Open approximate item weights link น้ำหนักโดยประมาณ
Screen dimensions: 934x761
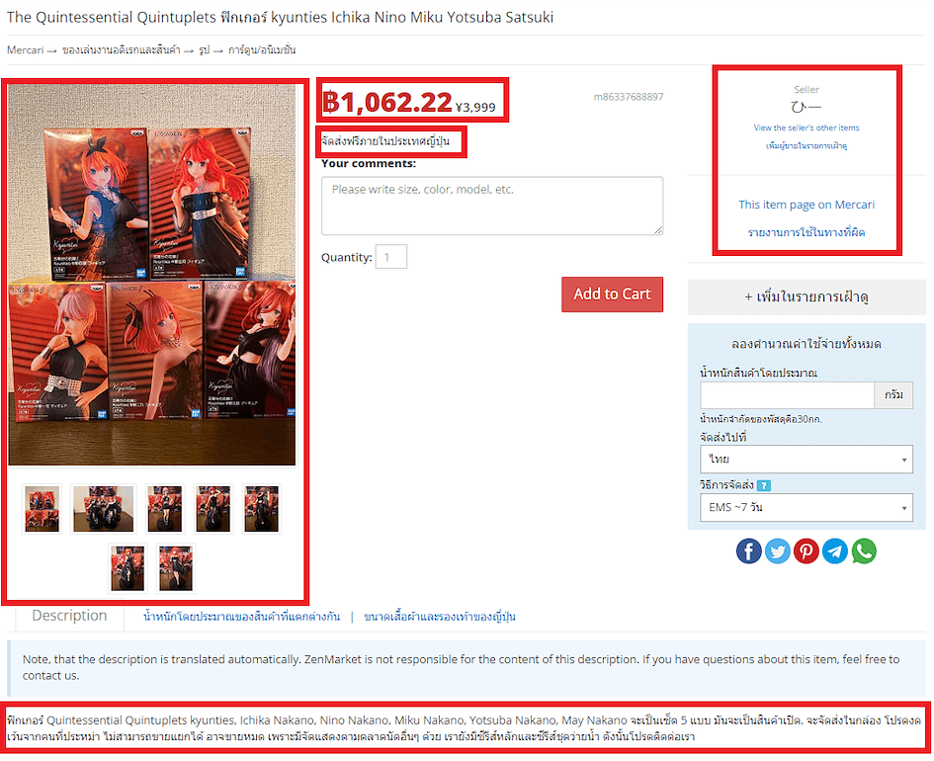pos(241,617)
